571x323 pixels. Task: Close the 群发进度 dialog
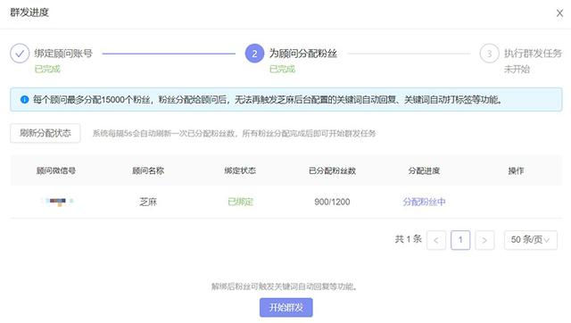coord(559,13)
